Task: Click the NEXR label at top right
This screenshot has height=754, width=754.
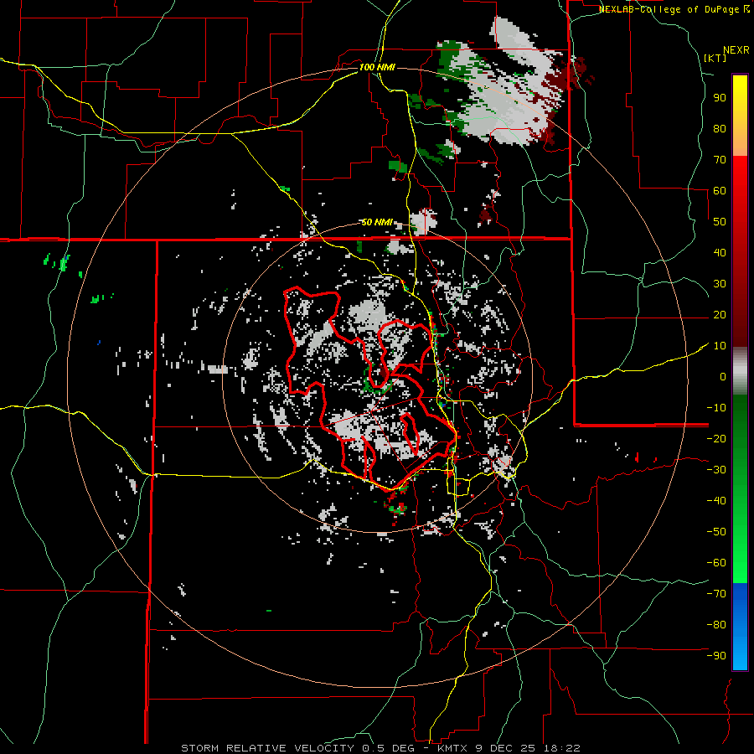Action: coord(736,50)
